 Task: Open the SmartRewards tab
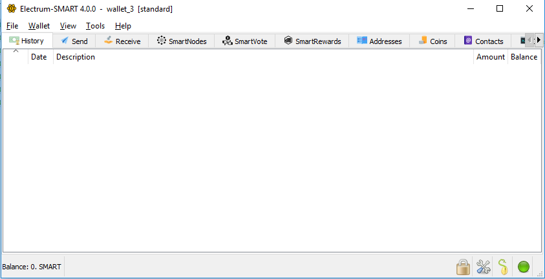[312, 41]
